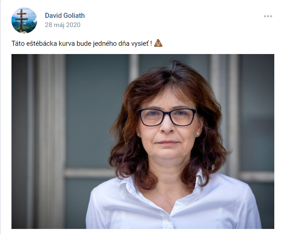The height and width of the screenshot is (234, 283).
Task: Click the word eštébácka in the caption
Action: (x=42, y=44)
